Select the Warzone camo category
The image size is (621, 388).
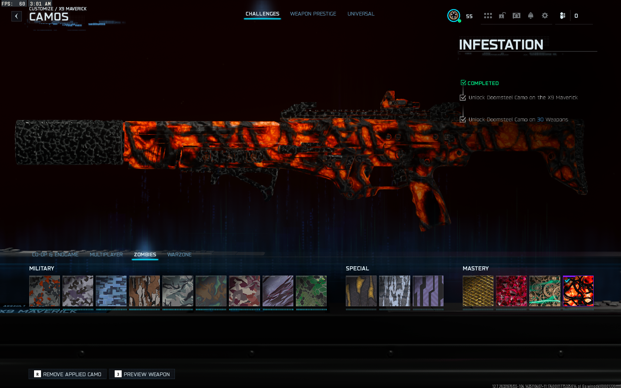pos(179,254)
